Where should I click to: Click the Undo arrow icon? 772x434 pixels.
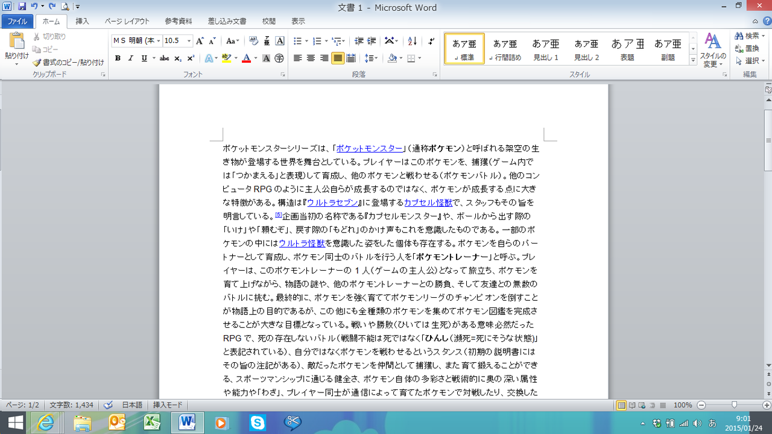(x=34, y=7)
